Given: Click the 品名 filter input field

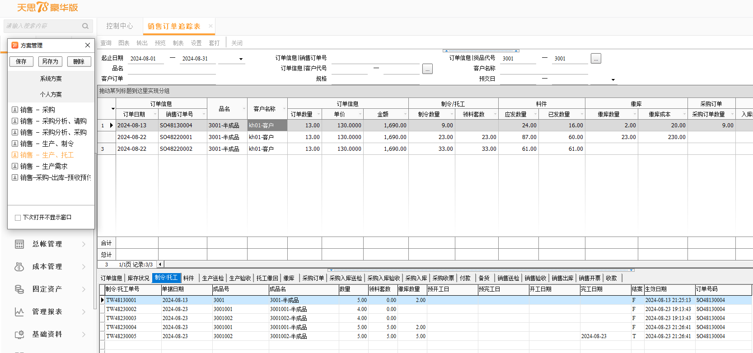Looking at the screenshot, I should coord(172,69).
